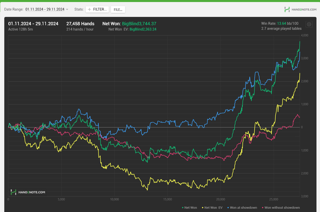Viewport: 320px width, 212px height.
Task: Click the 214 hands / hour text
Action: click(80, 29)
